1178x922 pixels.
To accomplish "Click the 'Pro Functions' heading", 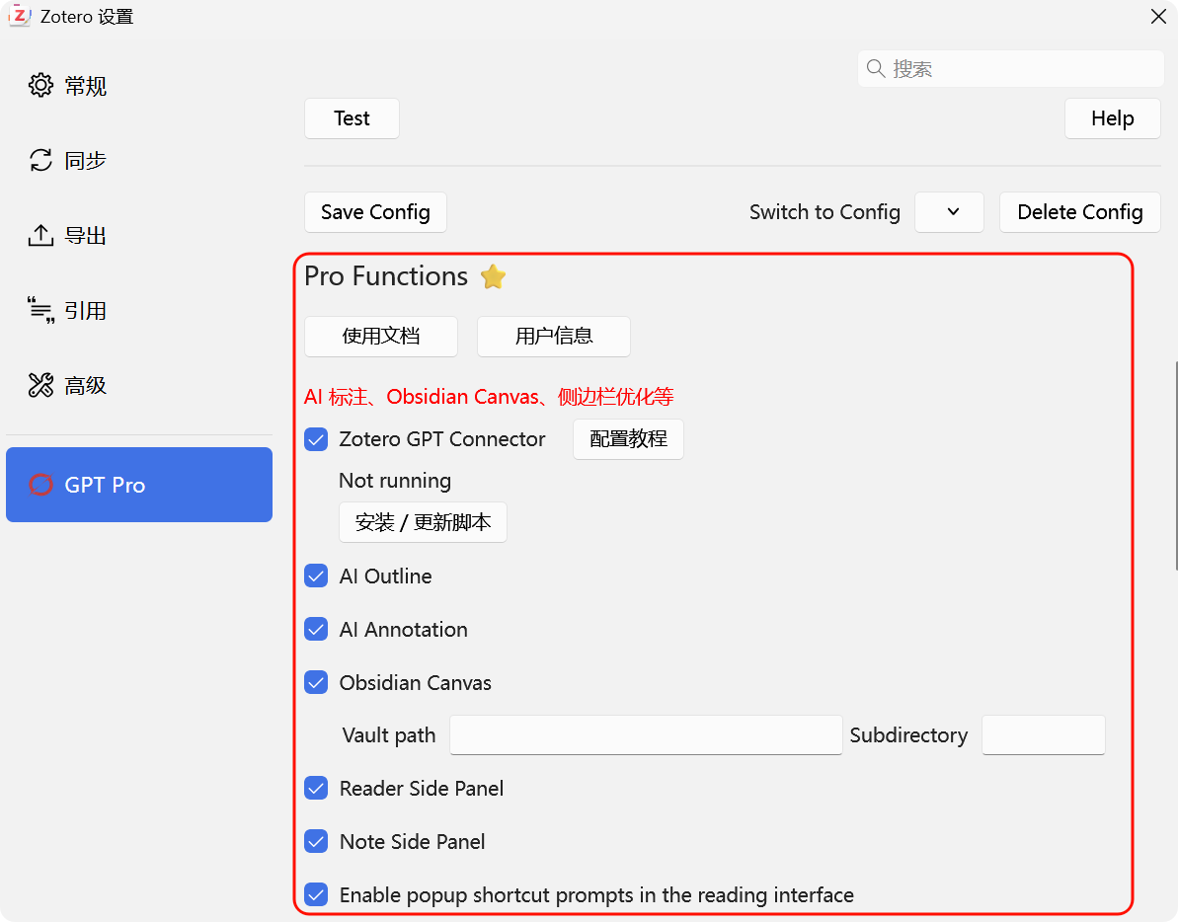I will (x=386, y=276).
